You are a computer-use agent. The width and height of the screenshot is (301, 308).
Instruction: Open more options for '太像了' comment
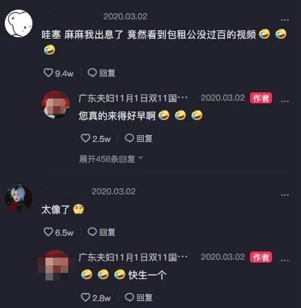285,195
